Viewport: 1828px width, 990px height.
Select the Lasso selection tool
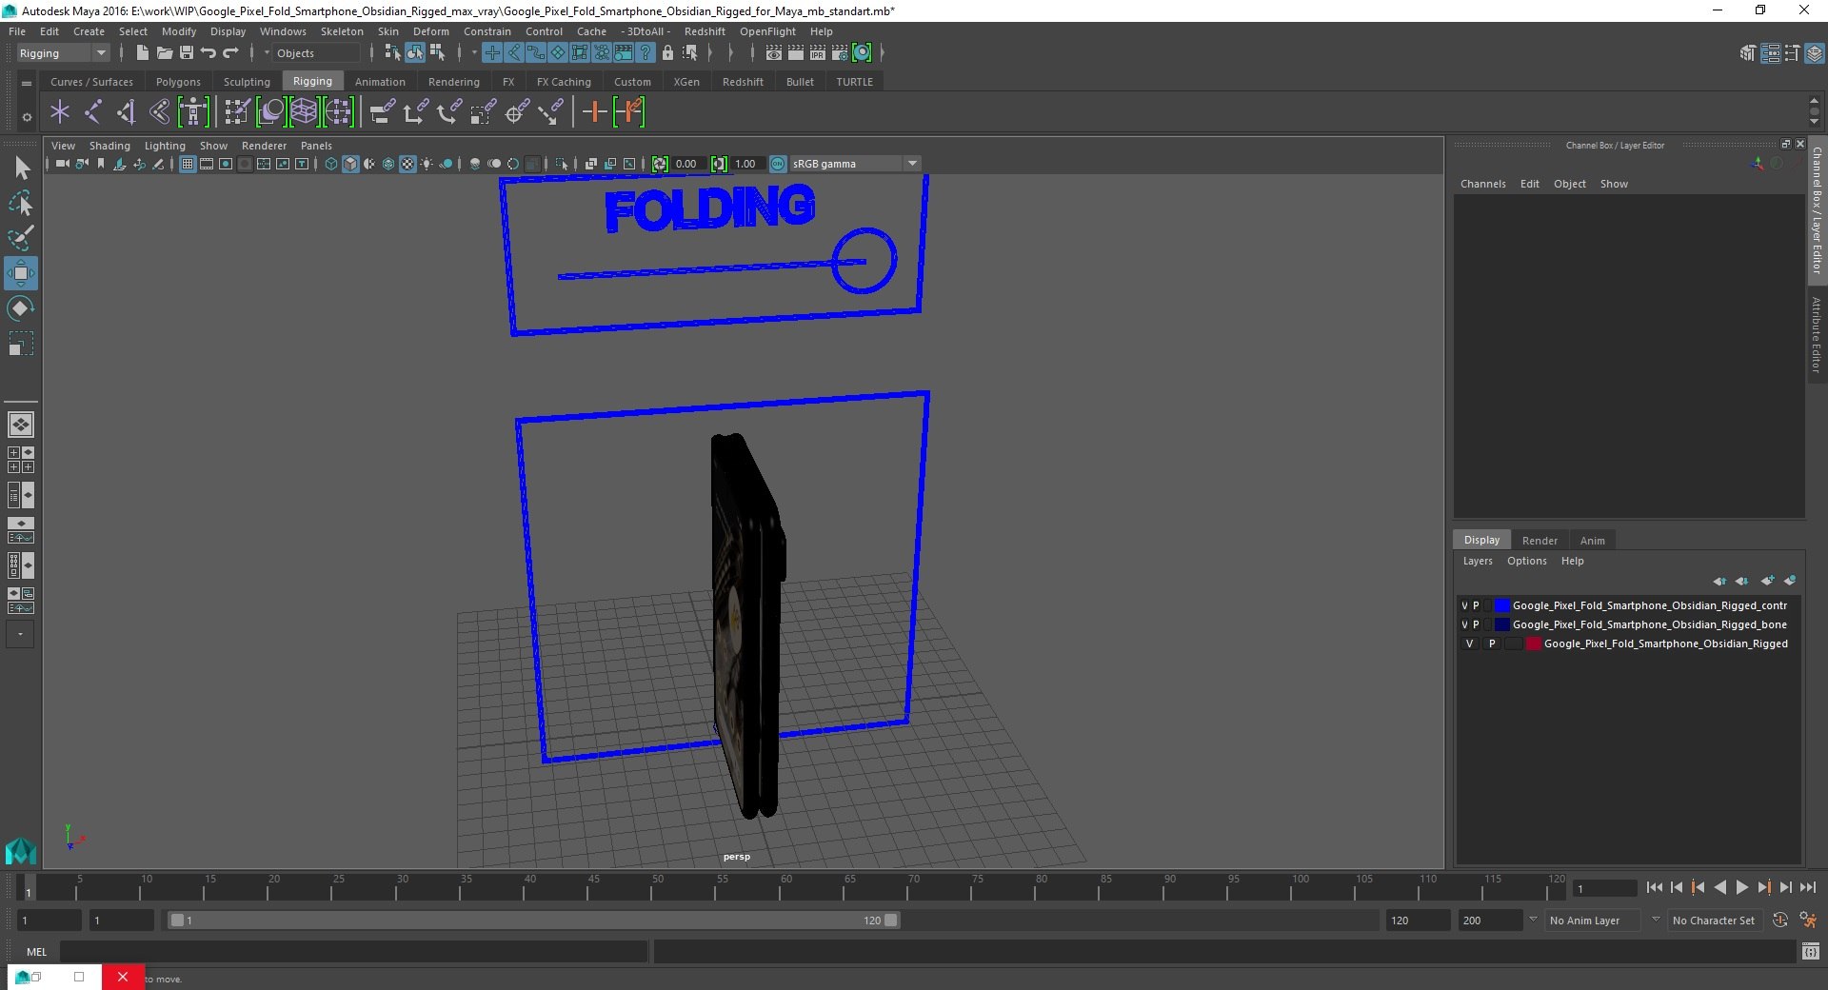click(21, 203)
